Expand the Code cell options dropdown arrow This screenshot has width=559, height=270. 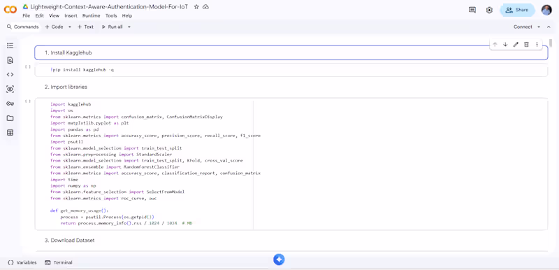click(x=70, y=27)
